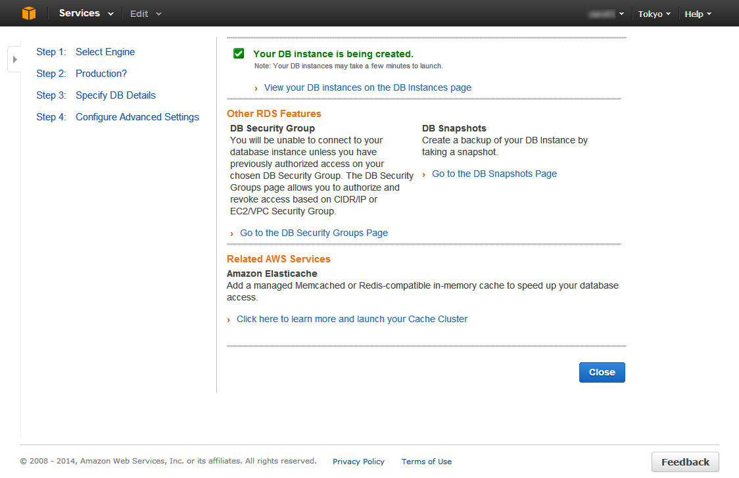
Task: Click the 'Amazon Elasticache' heading
Action: 272,274
